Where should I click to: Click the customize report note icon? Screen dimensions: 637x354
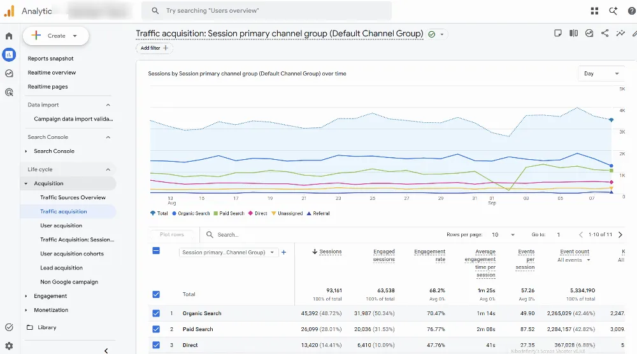(x=558, y=33)
